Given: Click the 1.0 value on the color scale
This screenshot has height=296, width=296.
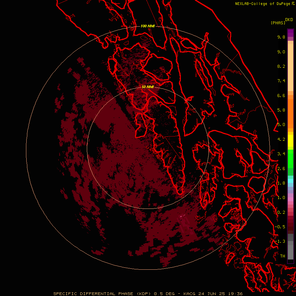Looking at the screenshot, I should coord(281,198).
